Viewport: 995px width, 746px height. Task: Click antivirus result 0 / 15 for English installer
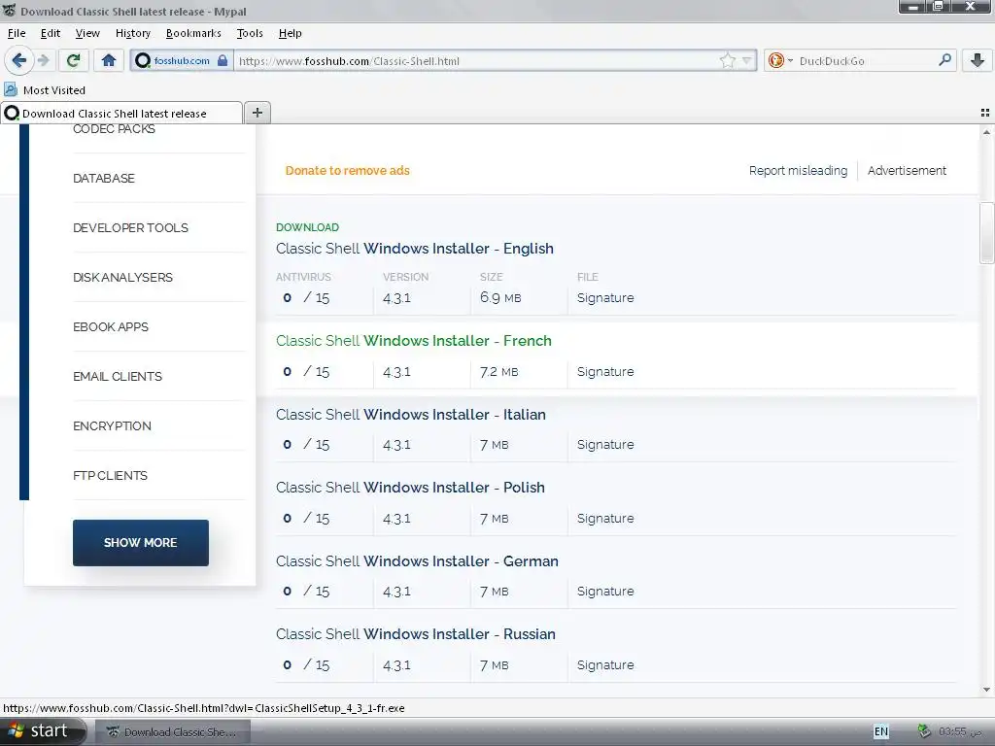[306, 297]
